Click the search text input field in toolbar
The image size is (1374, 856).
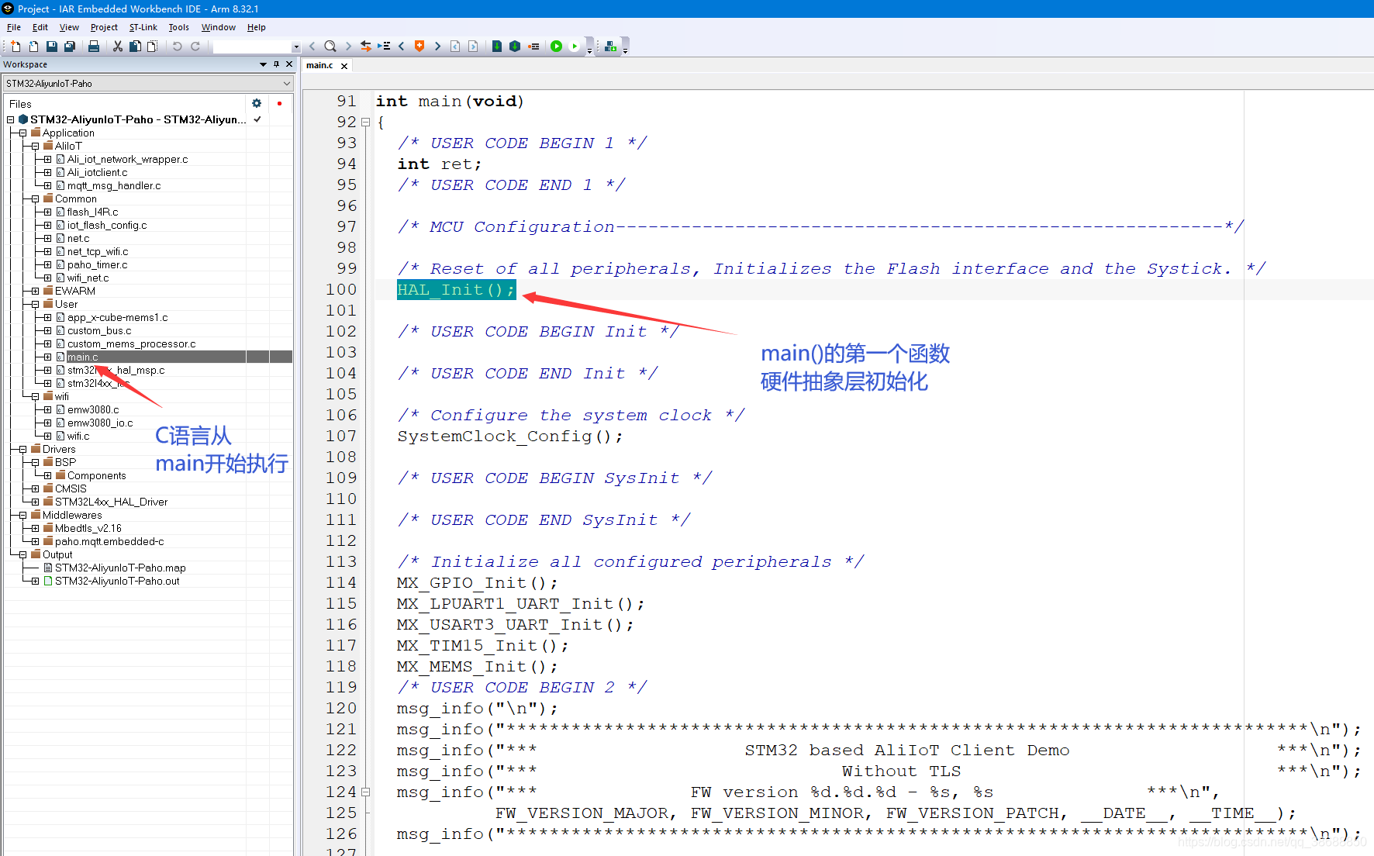tap(252, 47)
